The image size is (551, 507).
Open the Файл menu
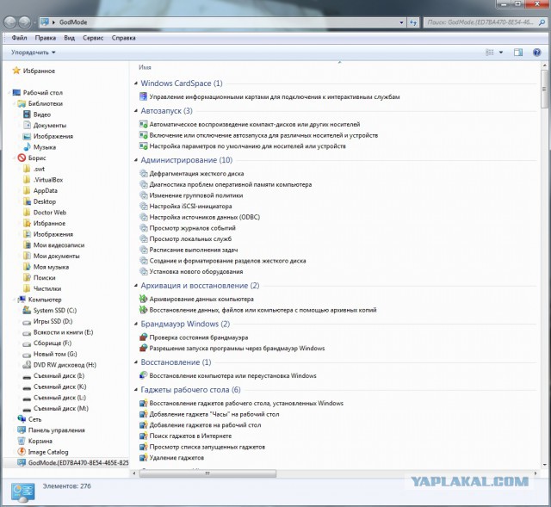click(x=19, y=38)
